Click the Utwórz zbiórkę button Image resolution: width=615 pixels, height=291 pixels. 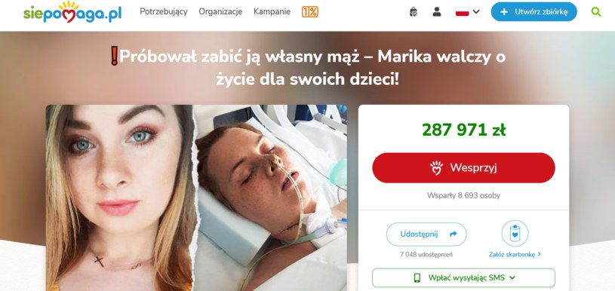click(534, 12)
